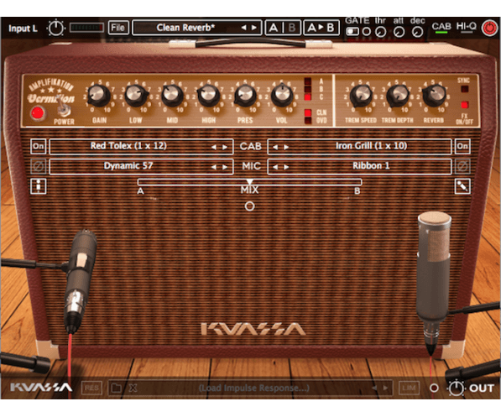Open the File menu
The width and height of the screenshot is (501, 417).
click(x=117, y=28)
